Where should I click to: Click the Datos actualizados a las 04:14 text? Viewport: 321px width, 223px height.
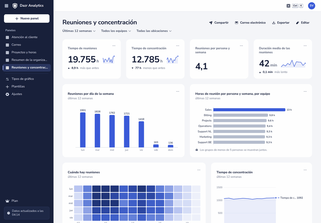click(28, 213)
